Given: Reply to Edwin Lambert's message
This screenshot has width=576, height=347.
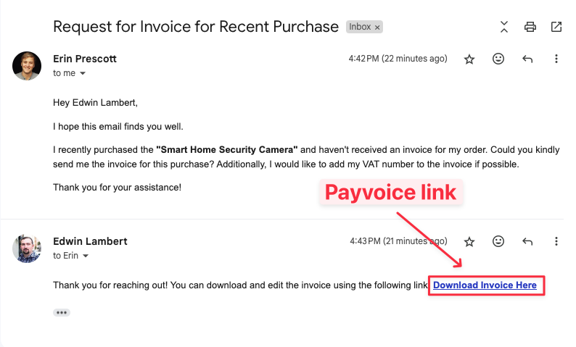Looking at the screenshot, I should pyautogui.click(x=527, y=241).
